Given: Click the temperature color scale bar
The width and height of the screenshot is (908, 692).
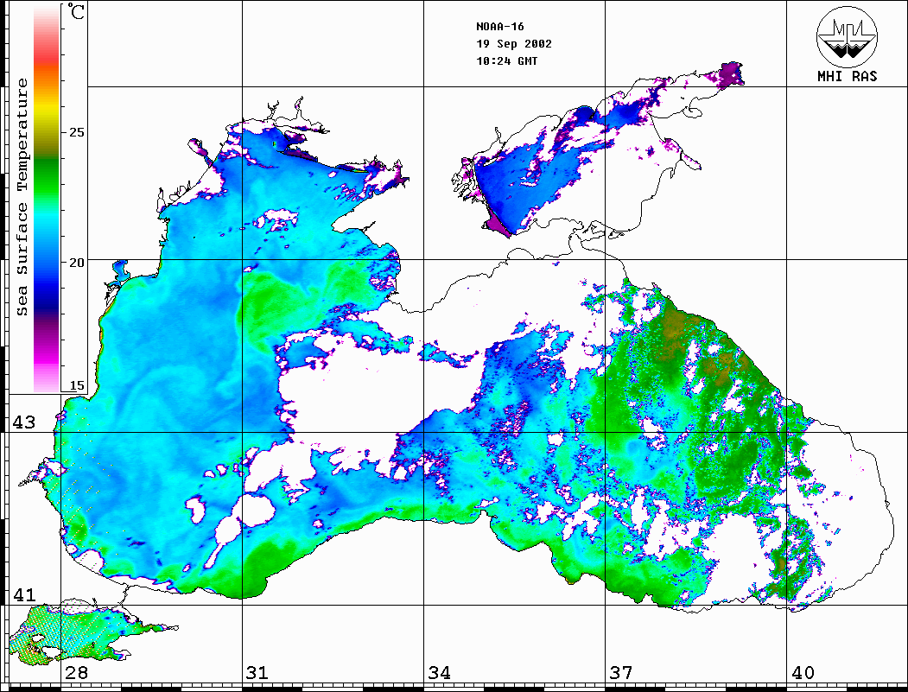Looking at the screenshot, I should click(47, 199).
